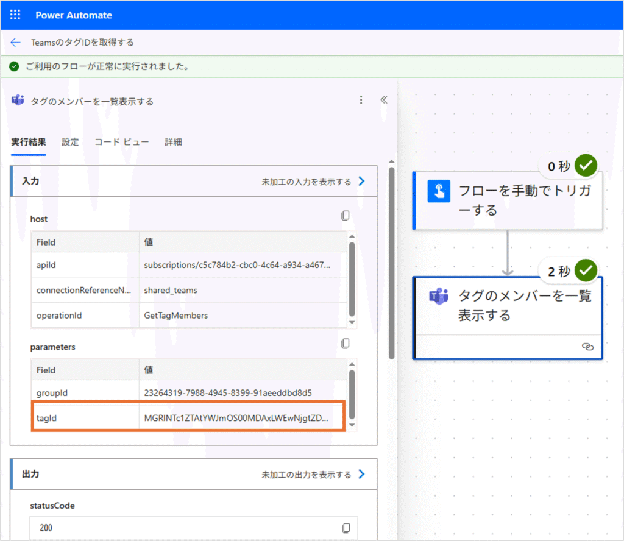The image size is (624, 541).
Task: Select the フローを手動でトリガーする trigger card
Action: (x=508, y=200)
